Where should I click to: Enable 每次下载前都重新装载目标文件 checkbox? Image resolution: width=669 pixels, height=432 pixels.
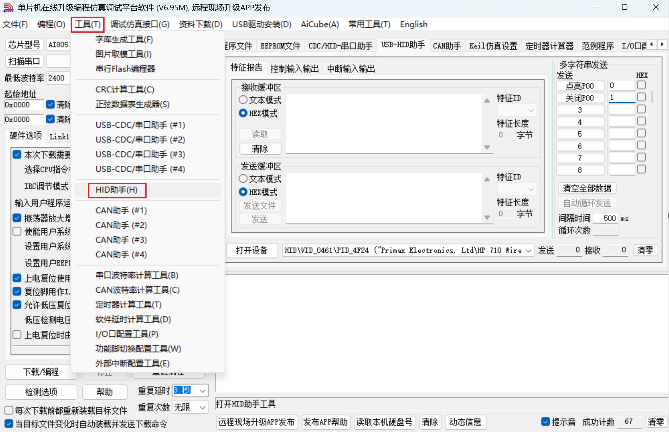tap(9, 410)
